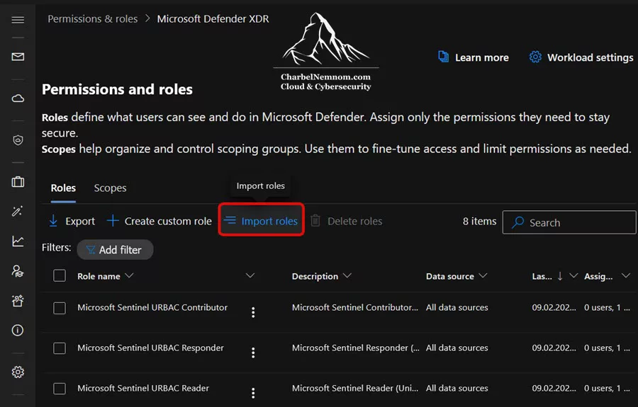Screen dimensions: 638x407
Task: Click 'Microsoft Sentinel Responder (...' description cell
Action: 356,348
